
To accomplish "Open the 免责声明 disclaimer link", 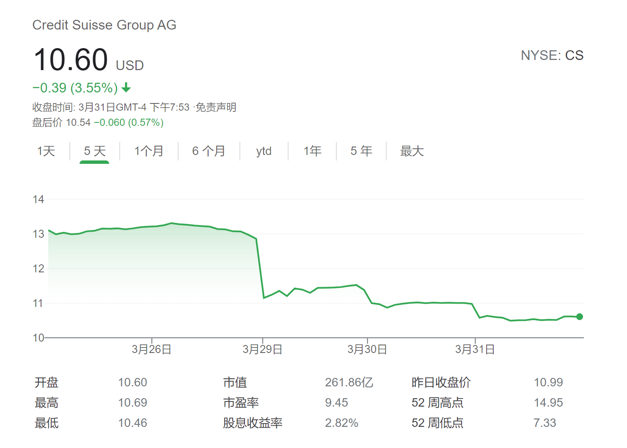I will [216, 107].
